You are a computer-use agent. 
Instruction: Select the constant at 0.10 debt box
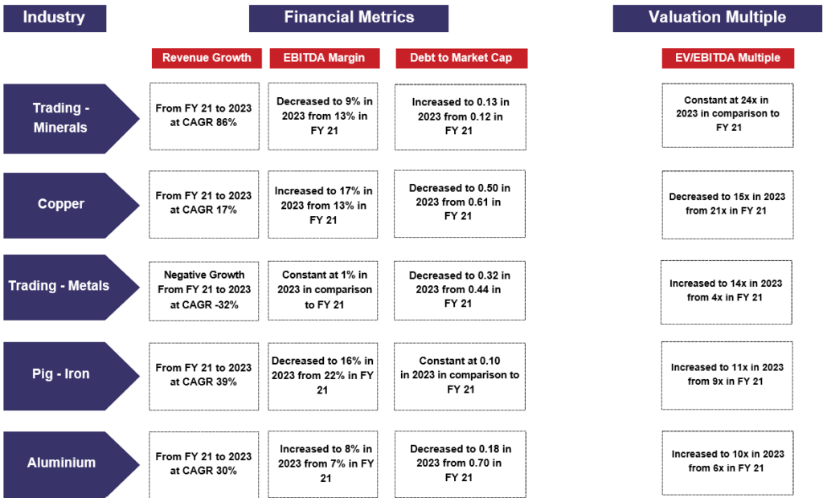click(460, 376)
